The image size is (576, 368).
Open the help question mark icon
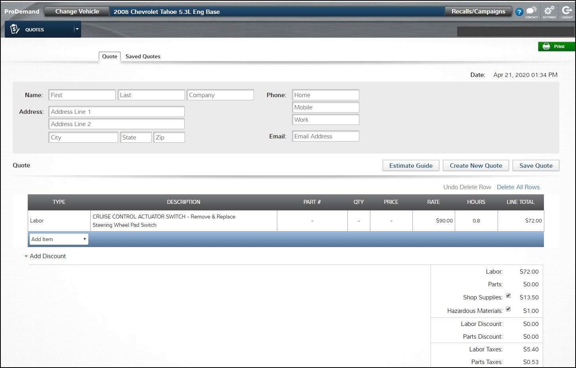(519, 12)
